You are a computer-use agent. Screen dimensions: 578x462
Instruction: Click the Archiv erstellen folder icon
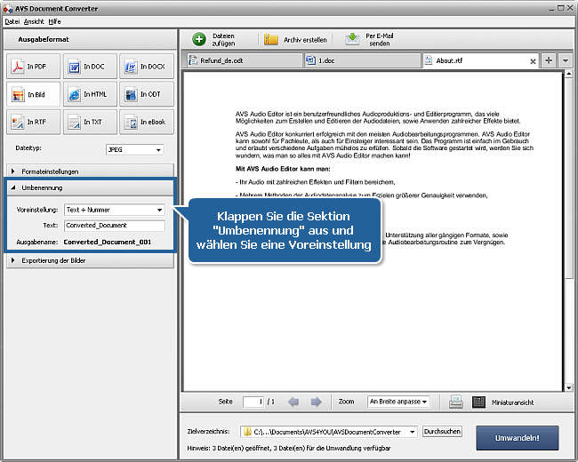(271, 39)
